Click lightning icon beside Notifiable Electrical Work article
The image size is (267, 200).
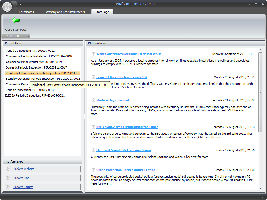(93, 54)
